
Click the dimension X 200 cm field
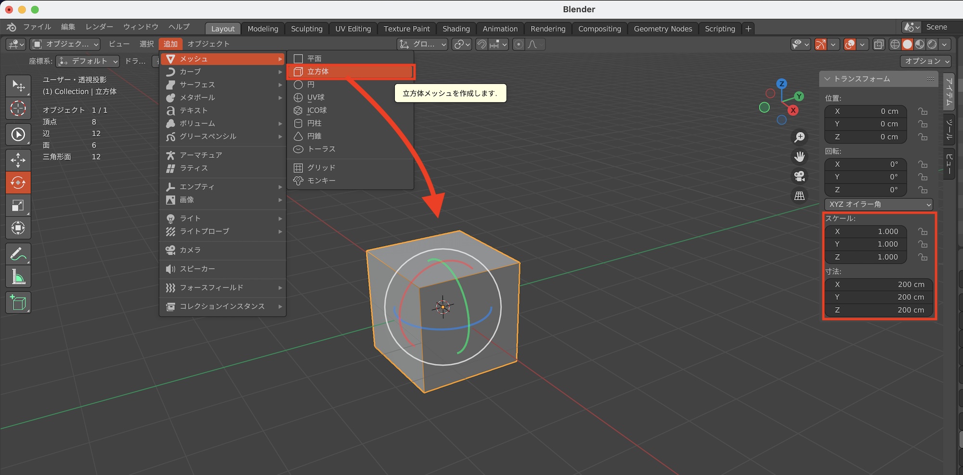[x=878, y=284]
